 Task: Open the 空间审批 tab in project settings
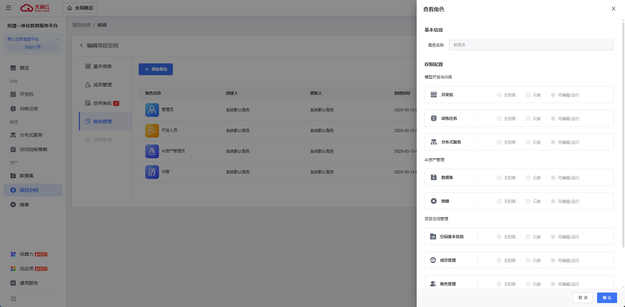point(105,103)
